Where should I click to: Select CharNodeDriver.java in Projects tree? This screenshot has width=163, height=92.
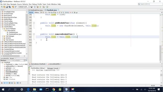point(15,34)
